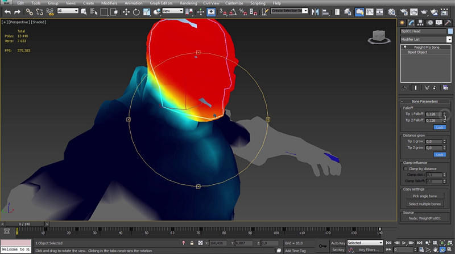Click the Undo arrow in main toolbar
The image size is (455, 254).
pyautogui.click(x=7, y=11)
